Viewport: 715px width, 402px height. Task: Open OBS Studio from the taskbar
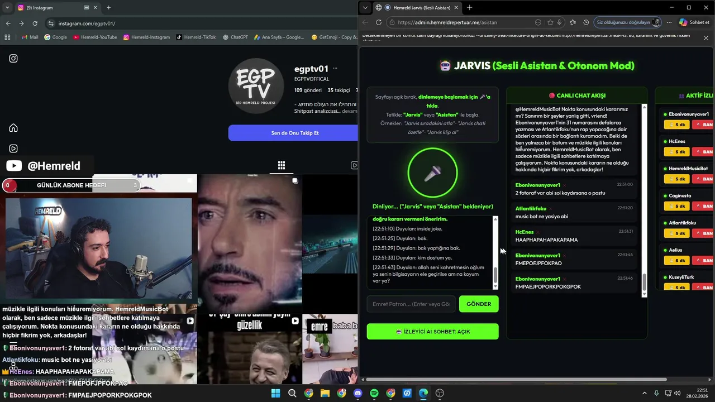(x=440, y=393)
